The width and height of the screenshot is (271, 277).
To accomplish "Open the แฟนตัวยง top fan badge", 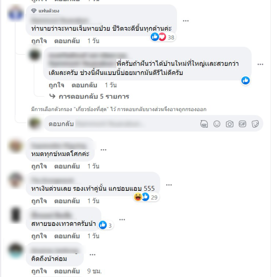I will (45, 11).
